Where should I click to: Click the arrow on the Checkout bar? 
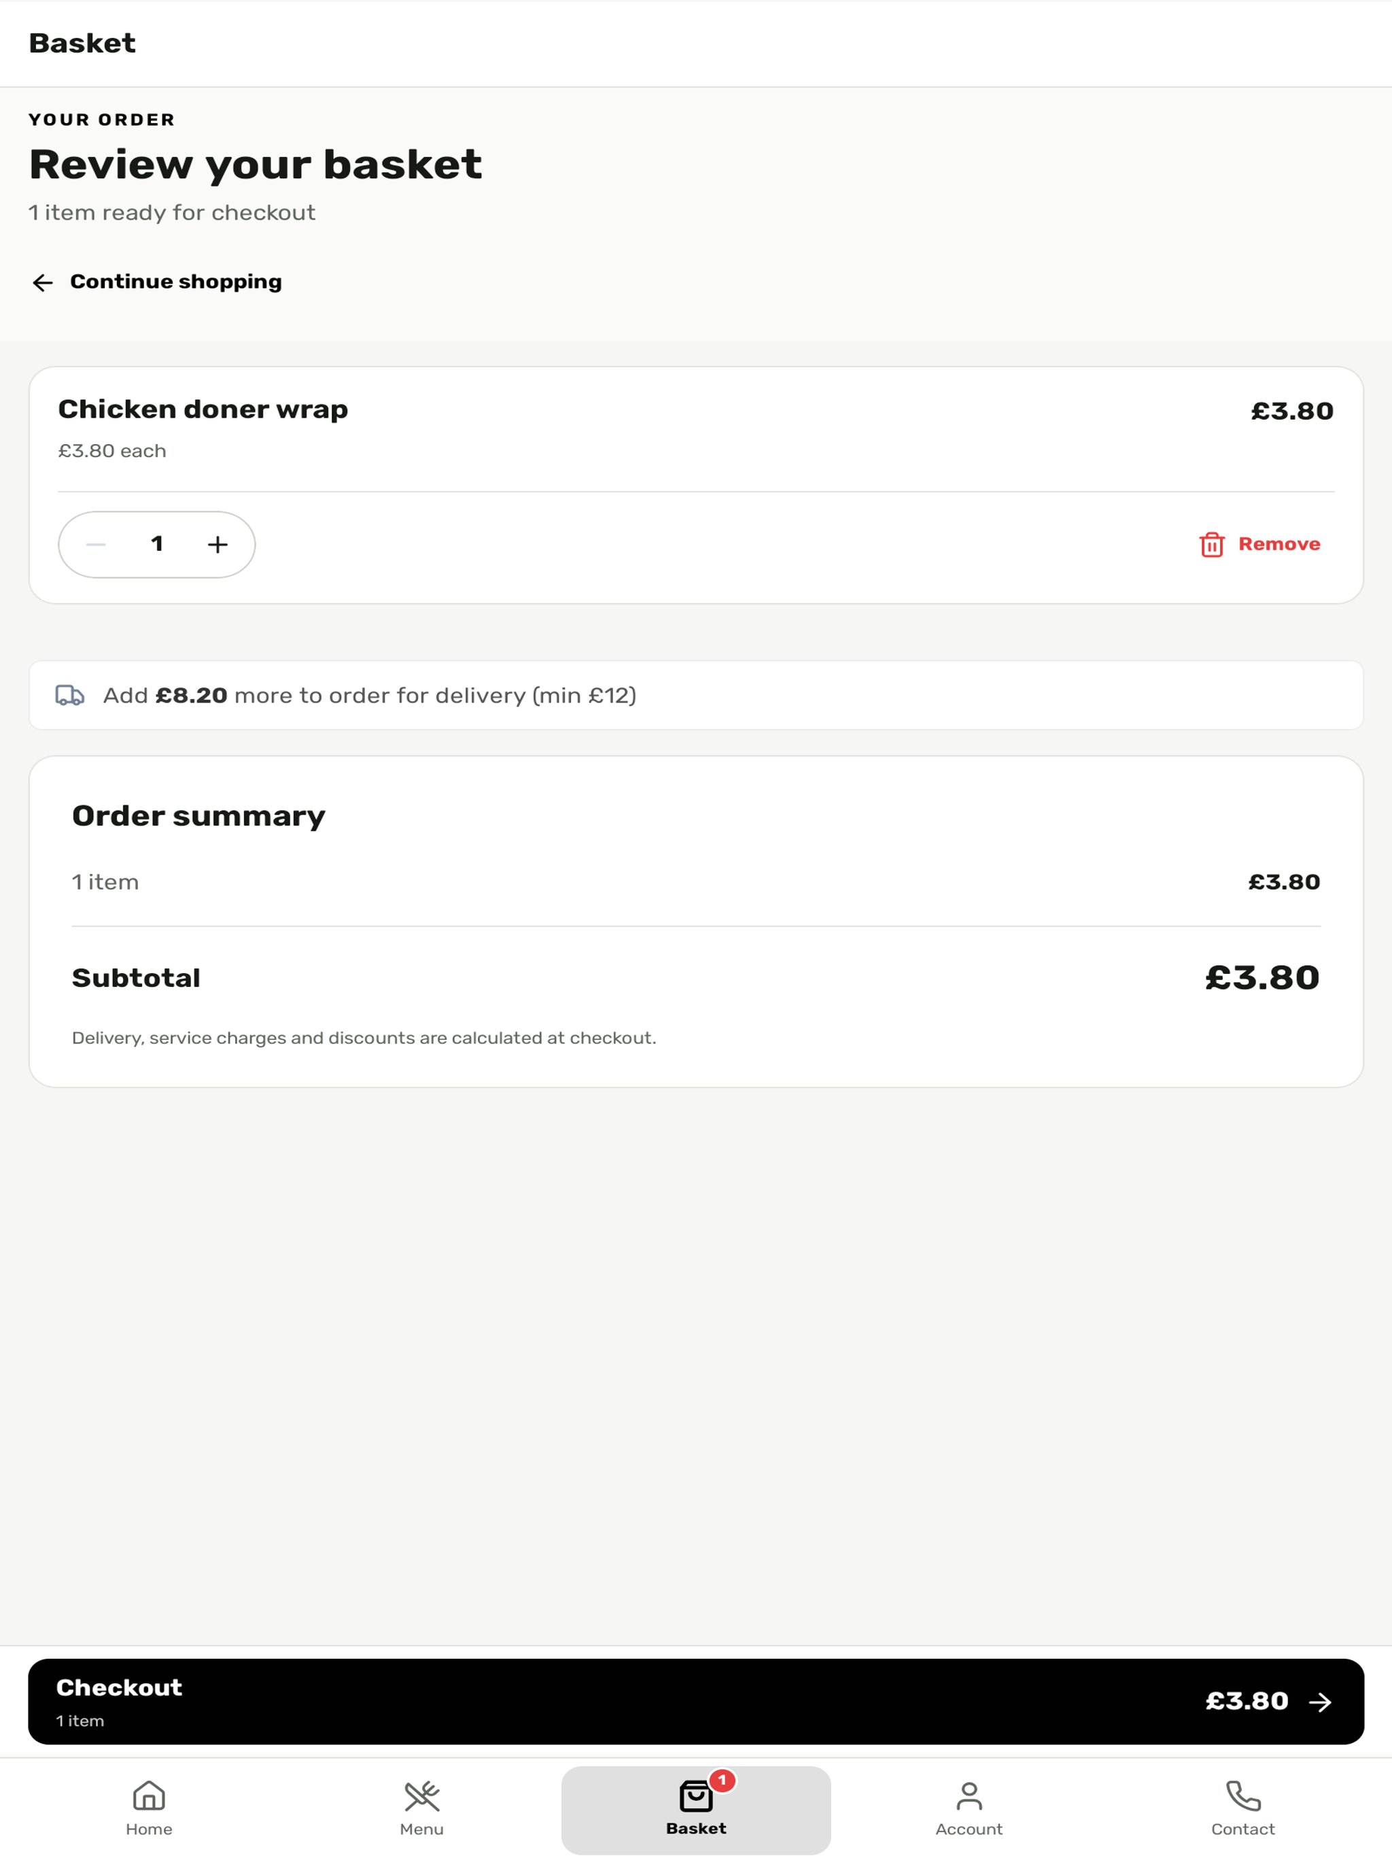1321,1702
